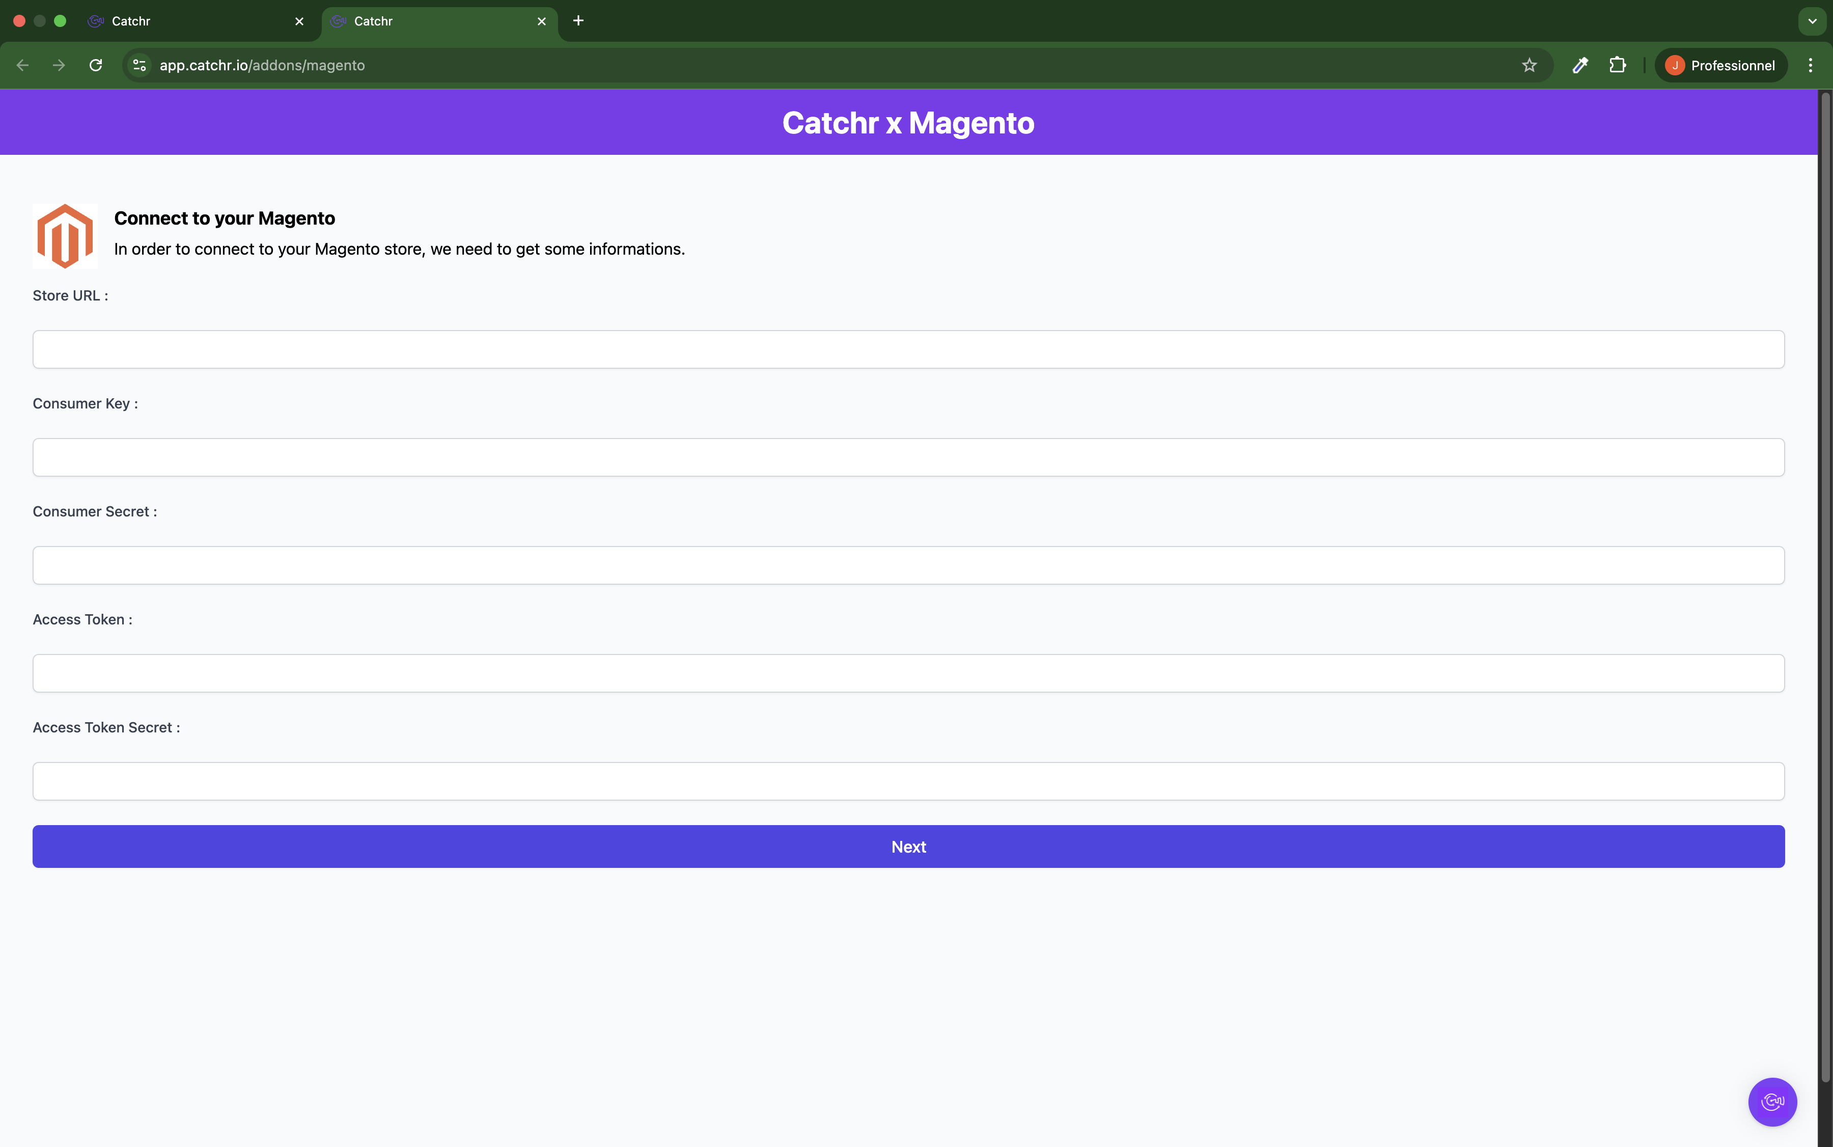Screen dimensions: 1833x1147
Task: Click the yellow minimize window button
Action: pyautogui.click(x=40, y=21)
